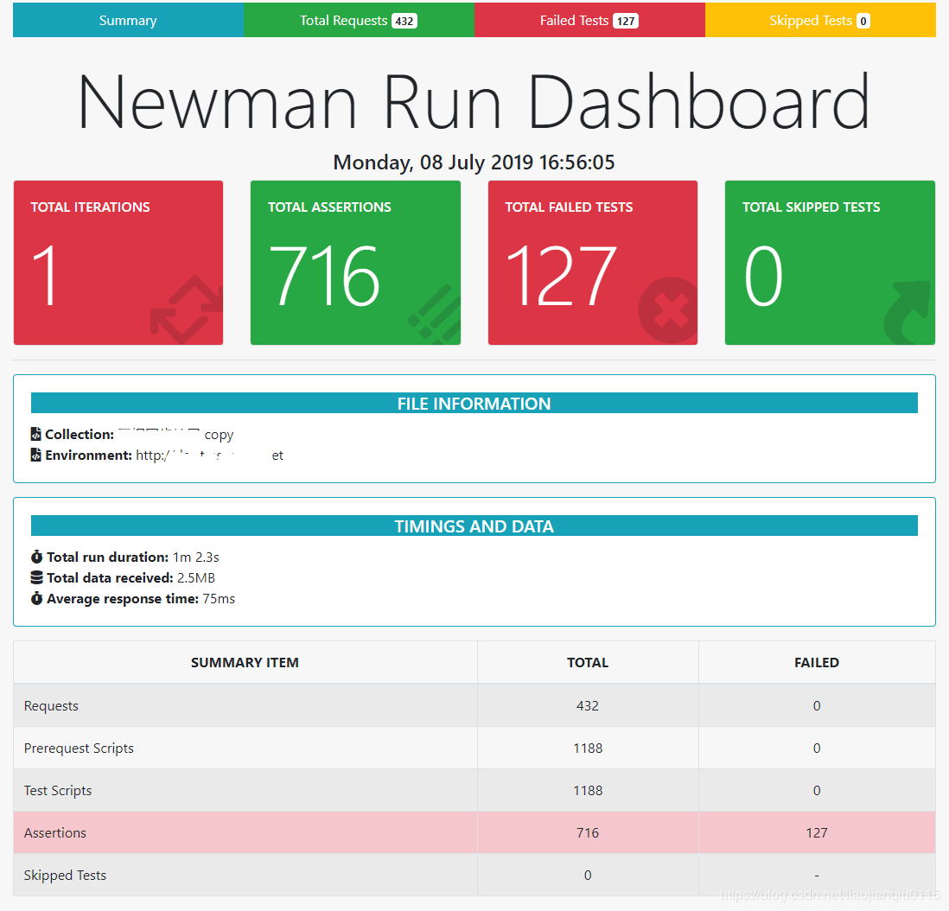
Task: Select the Total Iterations card value 1
Action: (46, 275)
